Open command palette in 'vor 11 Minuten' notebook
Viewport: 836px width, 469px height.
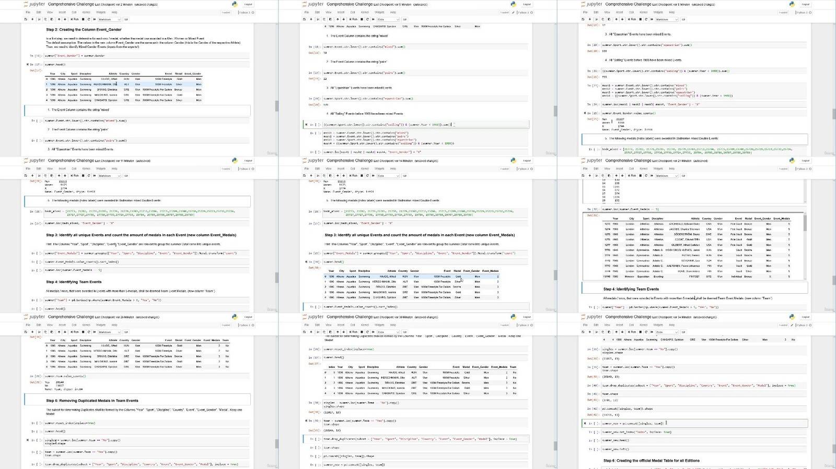tap(126, 176)
